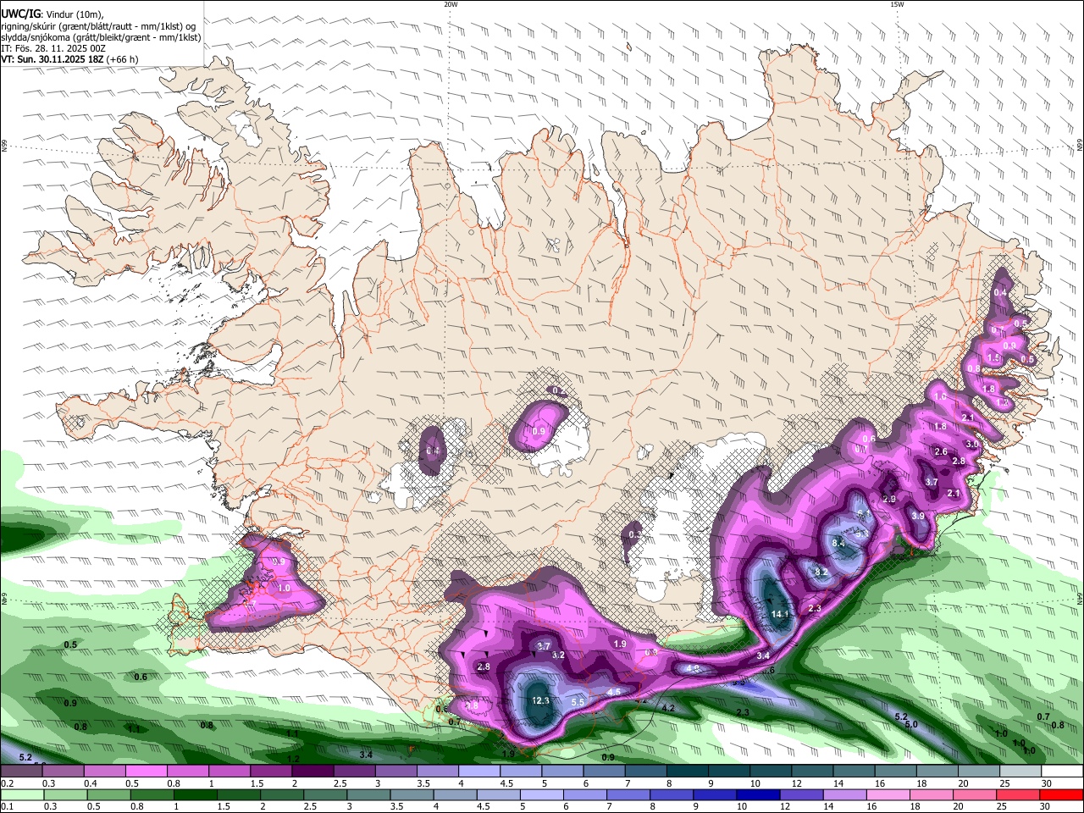Click the crimson rain-scale swatch starting at 25
Screen dimensions: 1084x813
pyautogui.click(x=1018, y=794)
